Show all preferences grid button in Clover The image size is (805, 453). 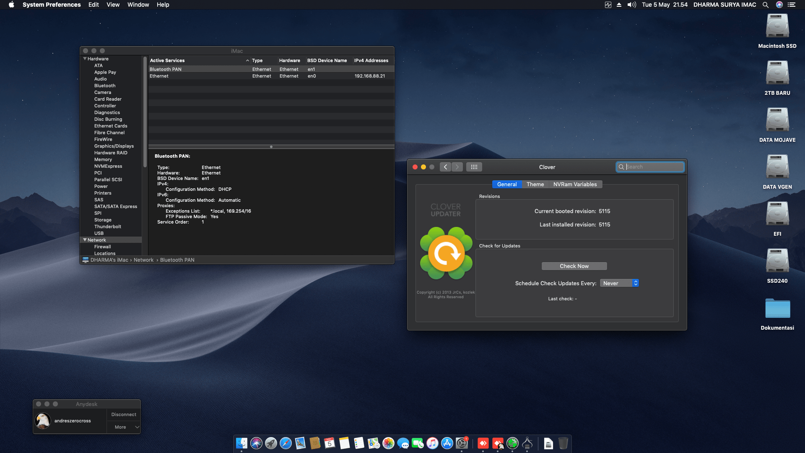click(x=474, y=167)
